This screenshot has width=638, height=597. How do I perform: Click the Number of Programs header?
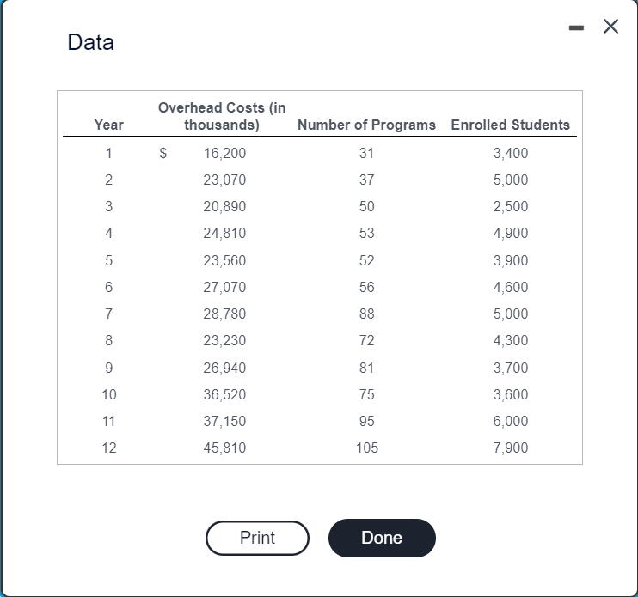(x=366, y=125)
